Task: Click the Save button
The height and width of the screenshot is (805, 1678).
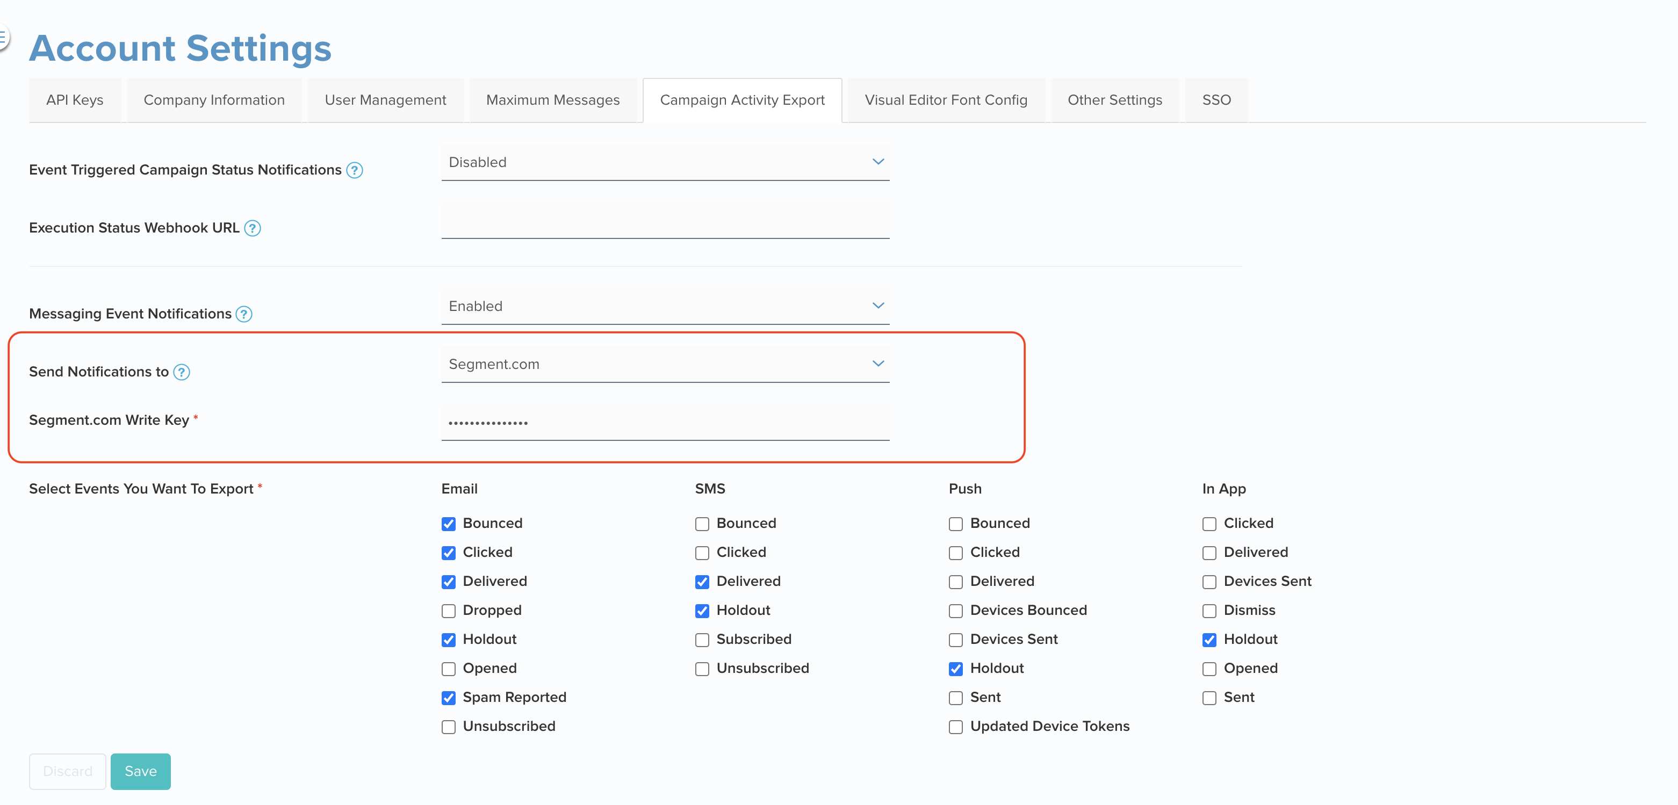Action: pyautogui.click(x=140, y=771)
